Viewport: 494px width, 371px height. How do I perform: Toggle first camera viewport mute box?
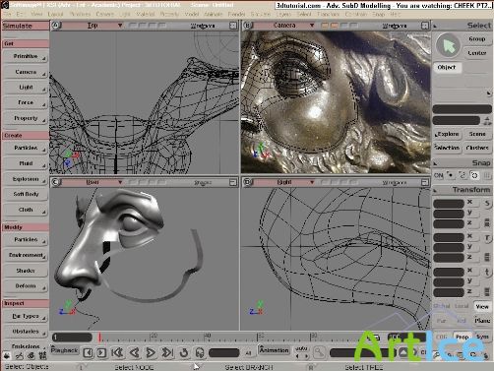tap(325, 26)
